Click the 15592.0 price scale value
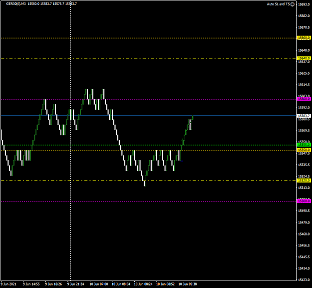This screenshot has width=312, height=288. pyautogui.click(x=304, y=107)
